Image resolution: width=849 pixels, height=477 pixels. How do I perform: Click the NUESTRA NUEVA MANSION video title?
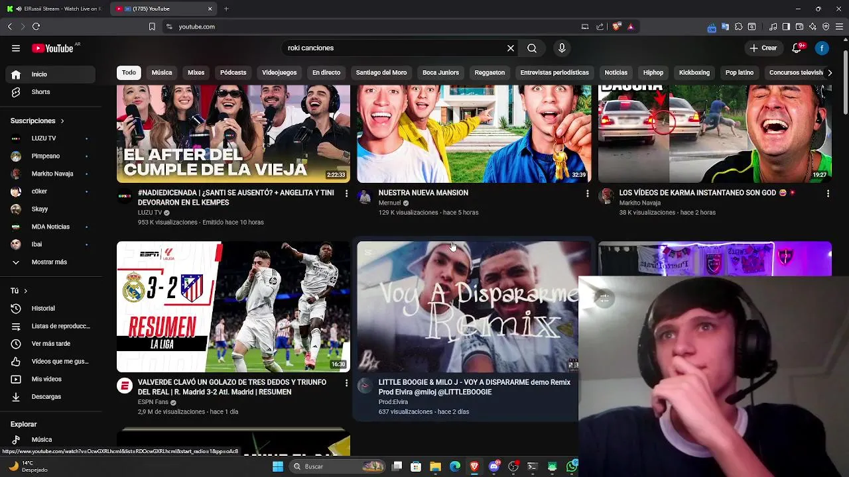point(423,193)
